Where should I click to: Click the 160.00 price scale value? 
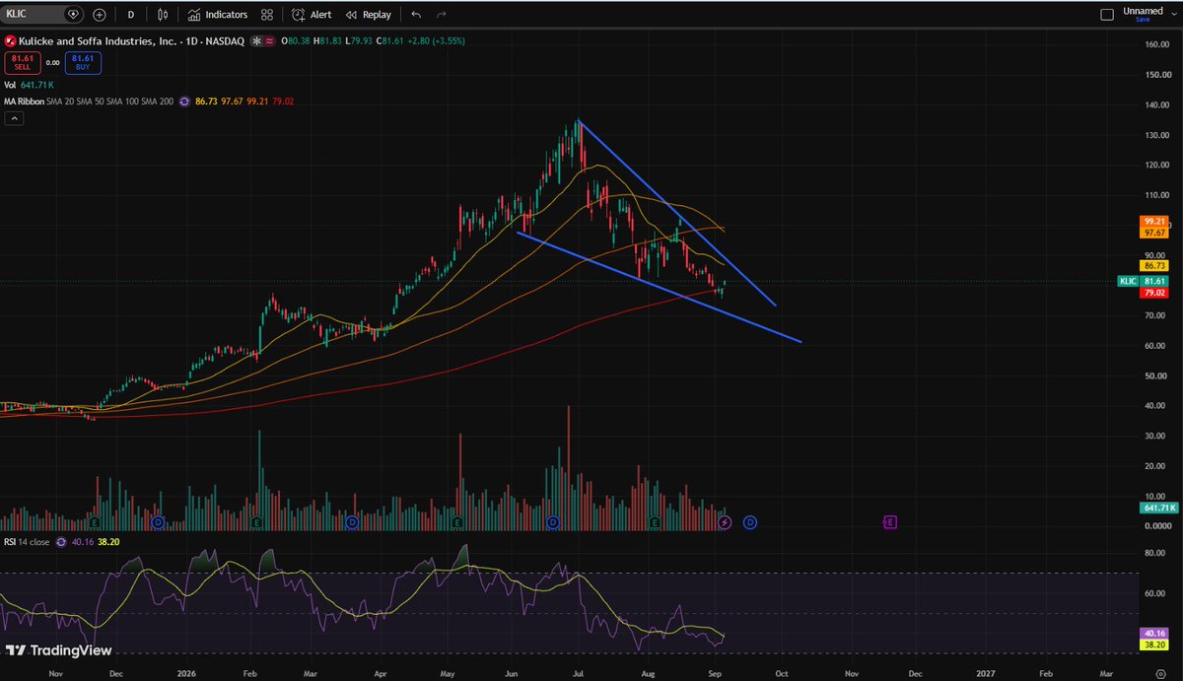pyautogui.click(x=1157, y=44)
